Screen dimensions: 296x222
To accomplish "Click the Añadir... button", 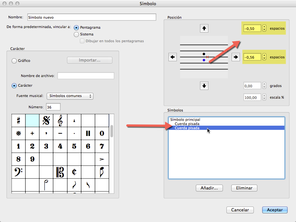I will [x=209, y=188].
